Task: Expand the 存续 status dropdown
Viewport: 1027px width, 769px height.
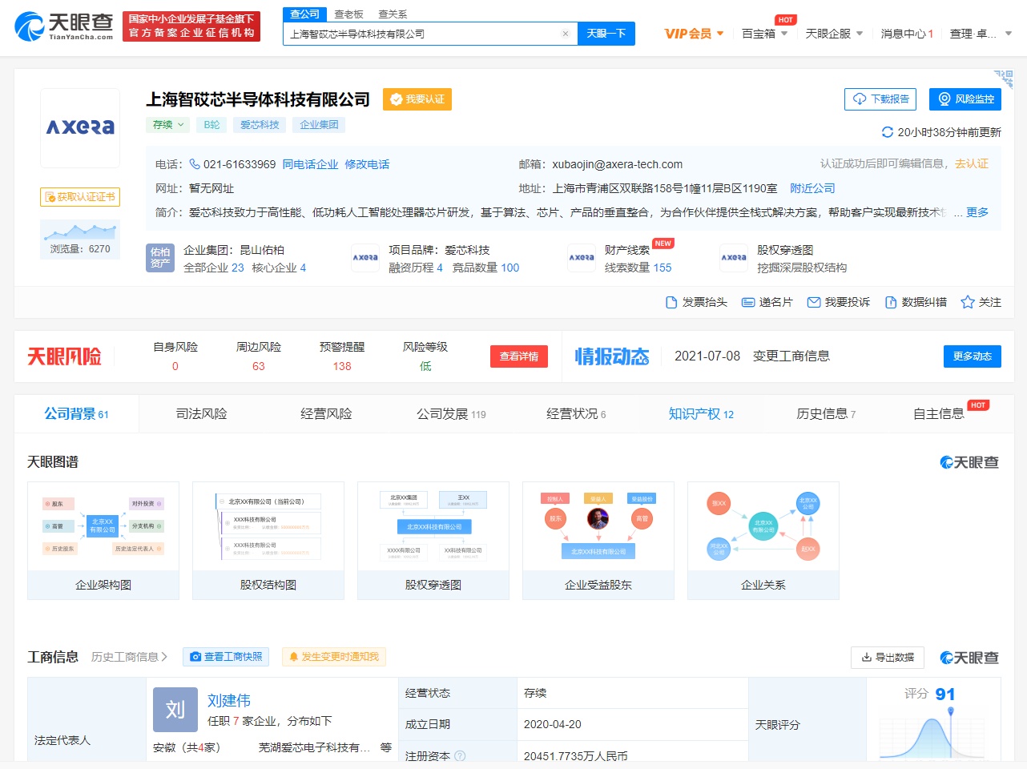Action: click(x=168, y=125)
